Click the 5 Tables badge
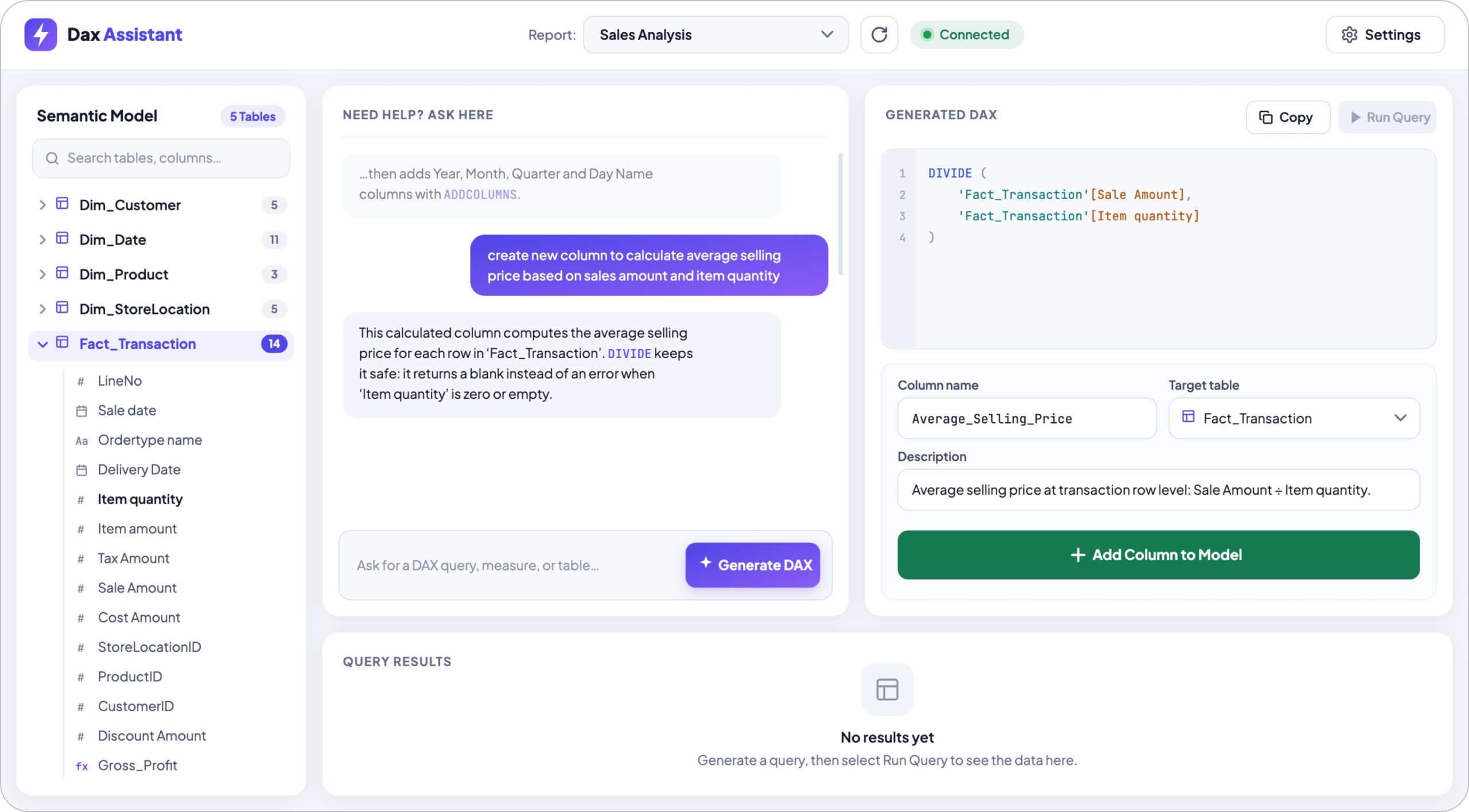 [x=252, y=116]
